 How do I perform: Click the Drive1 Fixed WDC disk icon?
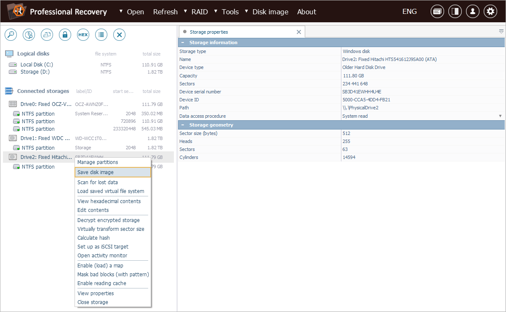tap(13, 138)
